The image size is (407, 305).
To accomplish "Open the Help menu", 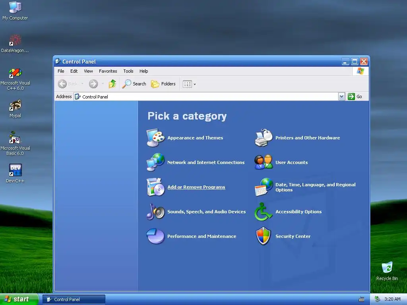I will [144, 71].
